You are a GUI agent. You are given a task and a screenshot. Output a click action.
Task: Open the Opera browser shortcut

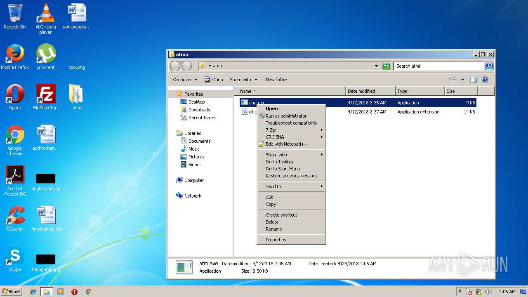[x=15, y=97]
